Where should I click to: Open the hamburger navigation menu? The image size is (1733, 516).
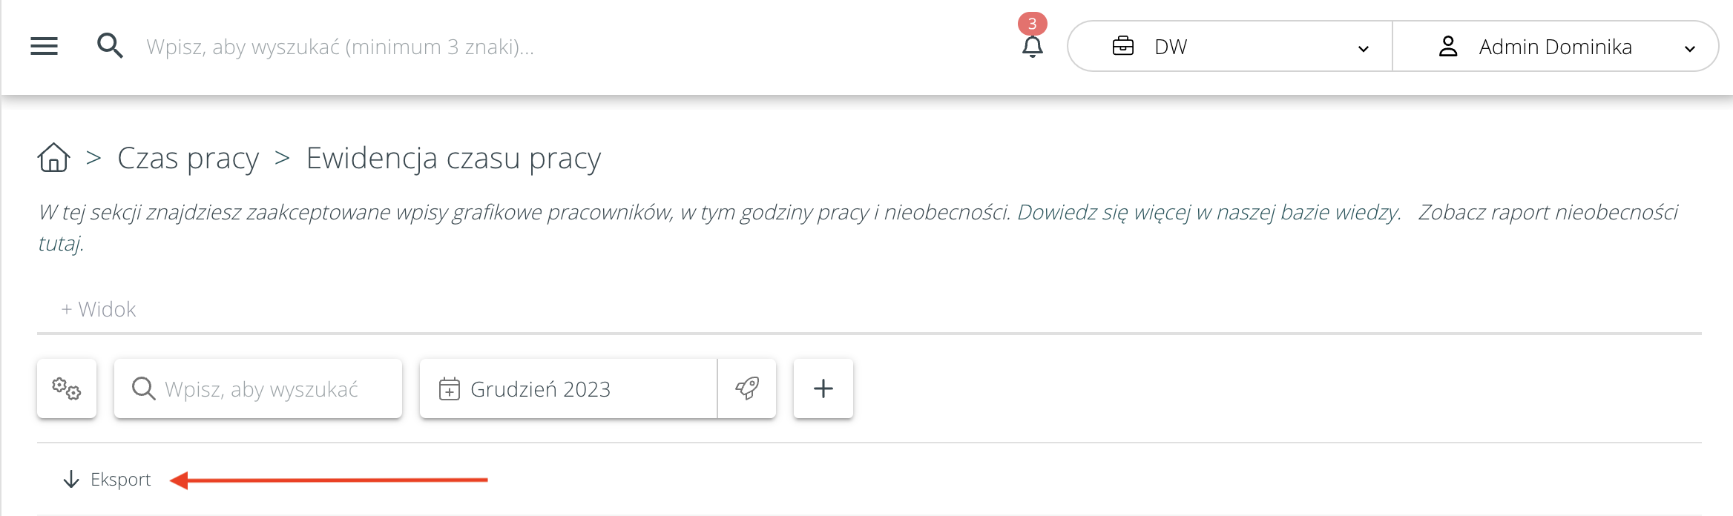pyautogui.click(x=44, y=46)
